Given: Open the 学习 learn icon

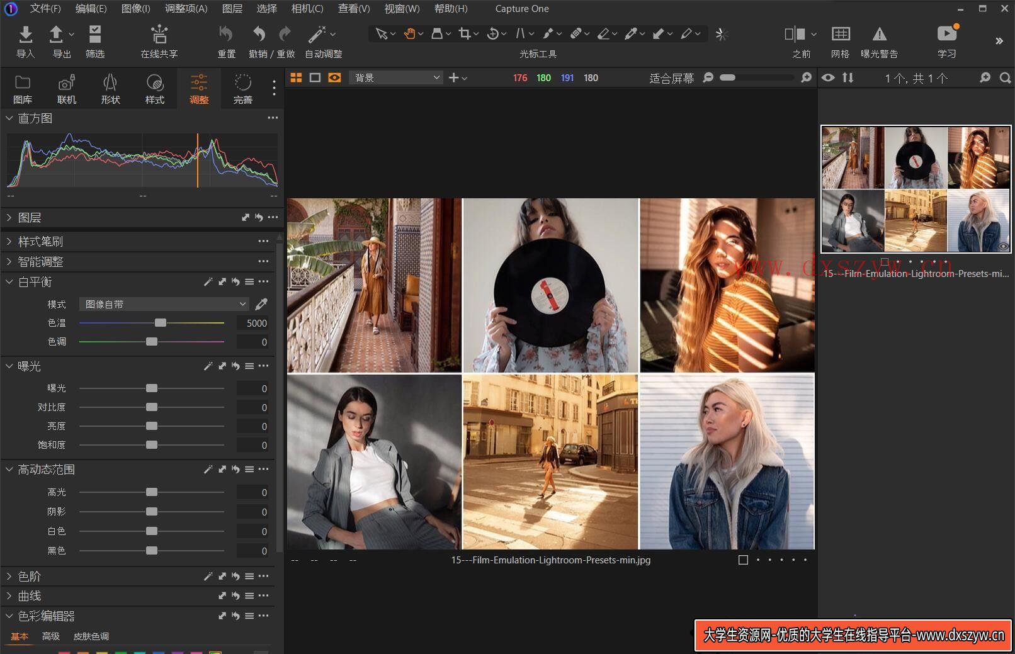Looking at the screenshot, I should point(946,34).
